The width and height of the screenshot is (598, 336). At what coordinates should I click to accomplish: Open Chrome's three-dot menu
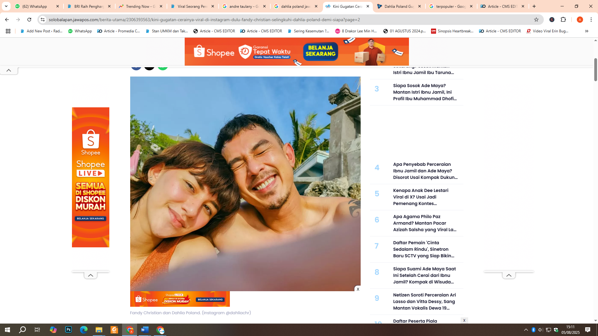click(x=591, y=20)
